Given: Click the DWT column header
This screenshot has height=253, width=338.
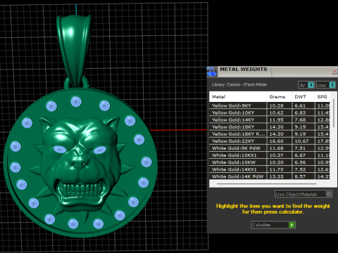Looking at the screenshot, I should pyautogui.click(x=303, y=96).
